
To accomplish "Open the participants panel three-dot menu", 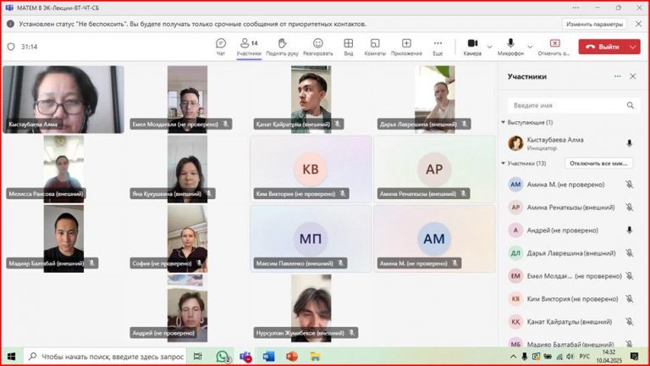I will coord(618,76).
